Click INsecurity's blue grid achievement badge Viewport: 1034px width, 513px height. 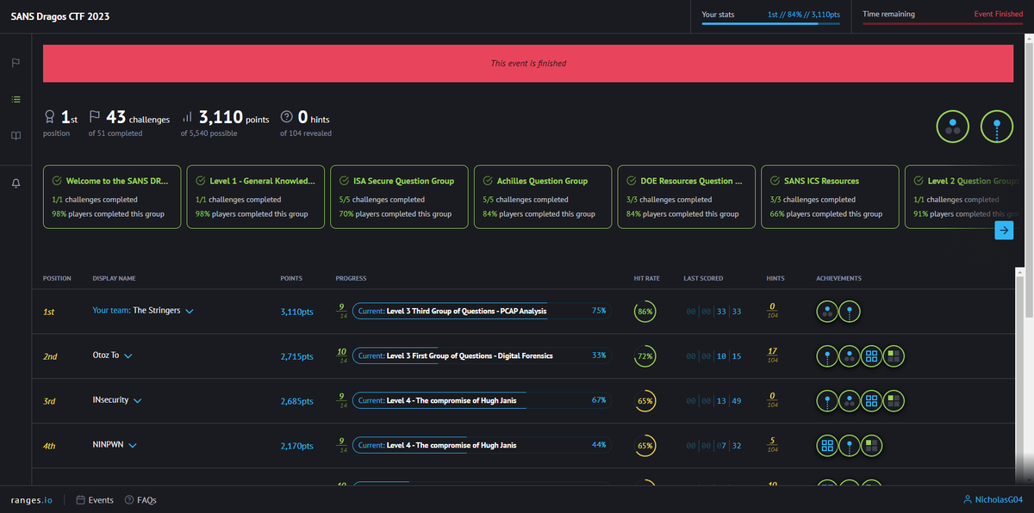point(872,400)
